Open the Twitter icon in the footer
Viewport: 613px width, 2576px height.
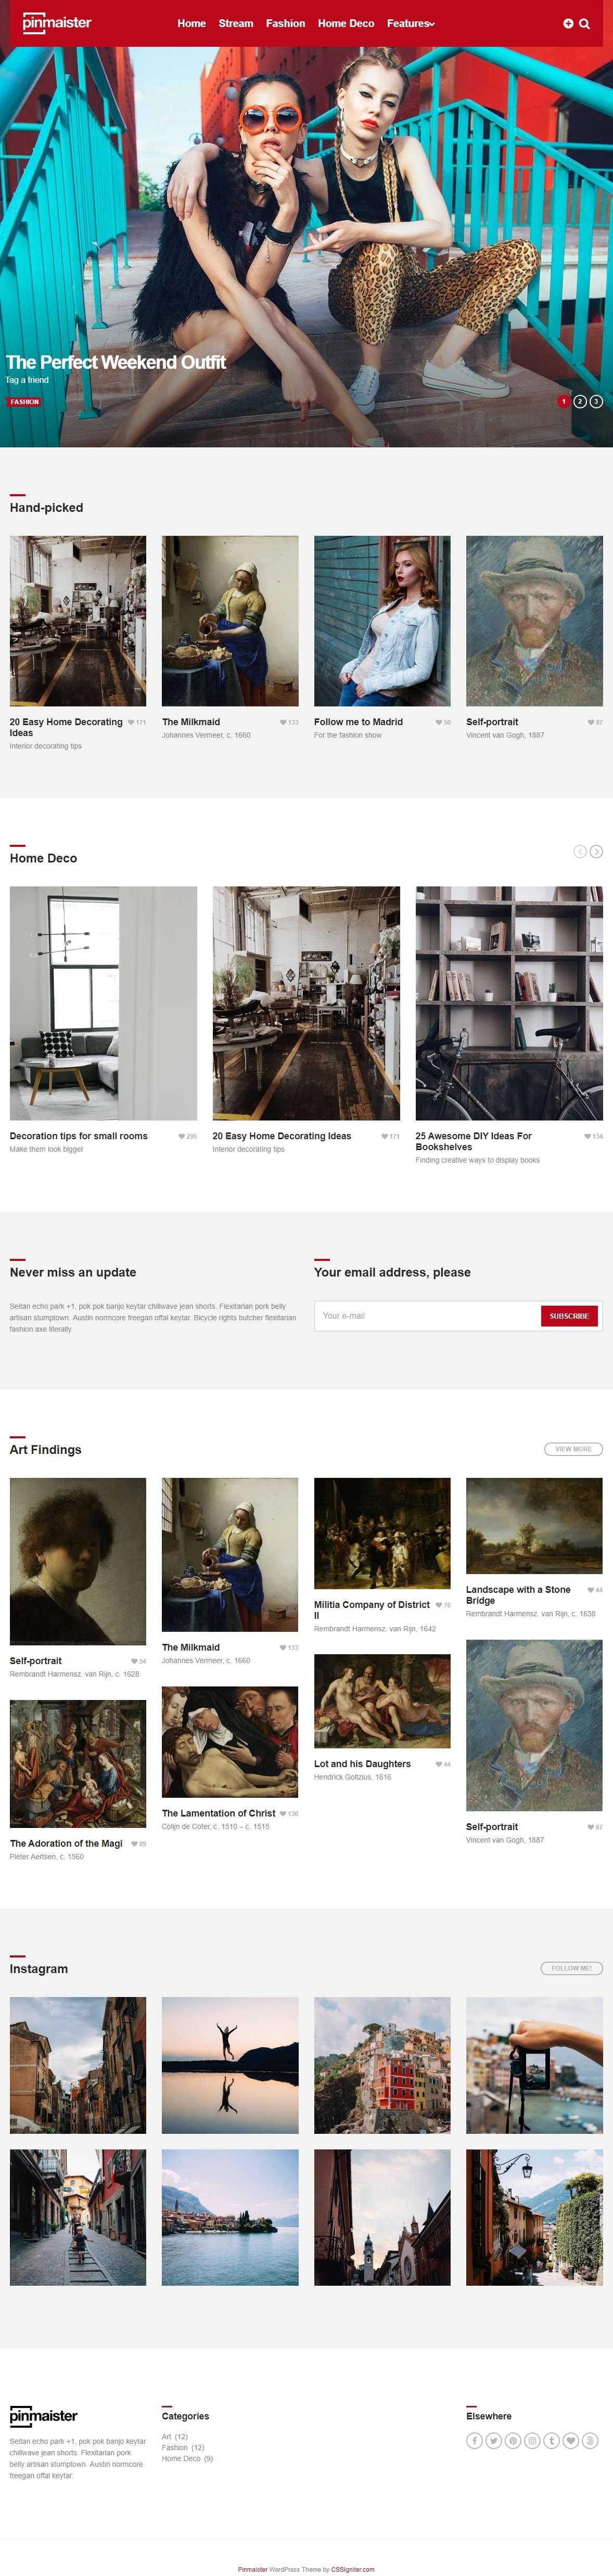(x=494, y=2440)
